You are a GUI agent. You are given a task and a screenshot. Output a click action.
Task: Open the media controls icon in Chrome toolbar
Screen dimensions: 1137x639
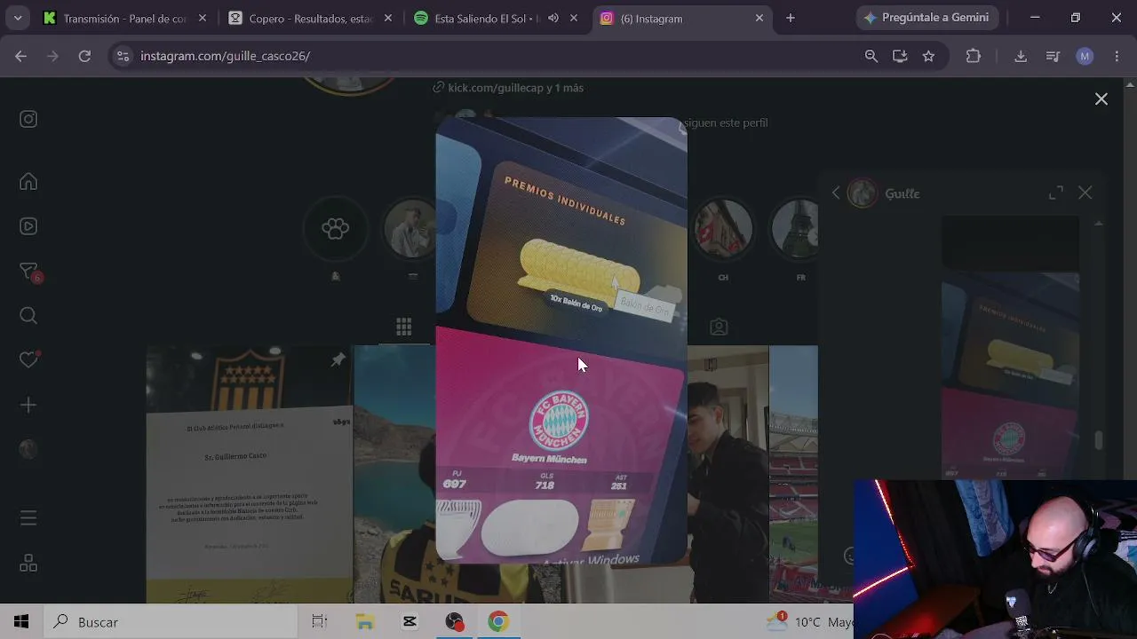[1053, 56]
